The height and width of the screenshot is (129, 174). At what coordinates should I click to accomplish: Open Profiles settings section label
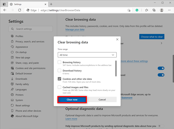19,36
